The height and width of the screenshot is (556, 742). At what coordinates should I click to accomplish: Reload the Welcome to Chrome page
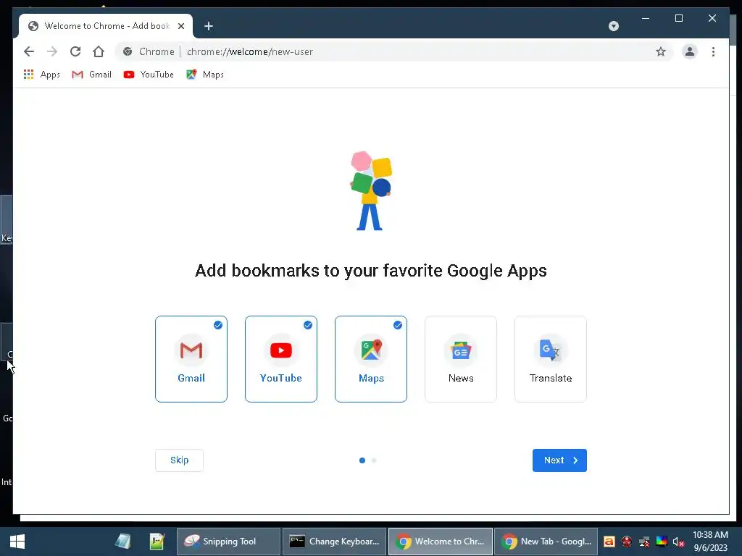pos(75,51)
